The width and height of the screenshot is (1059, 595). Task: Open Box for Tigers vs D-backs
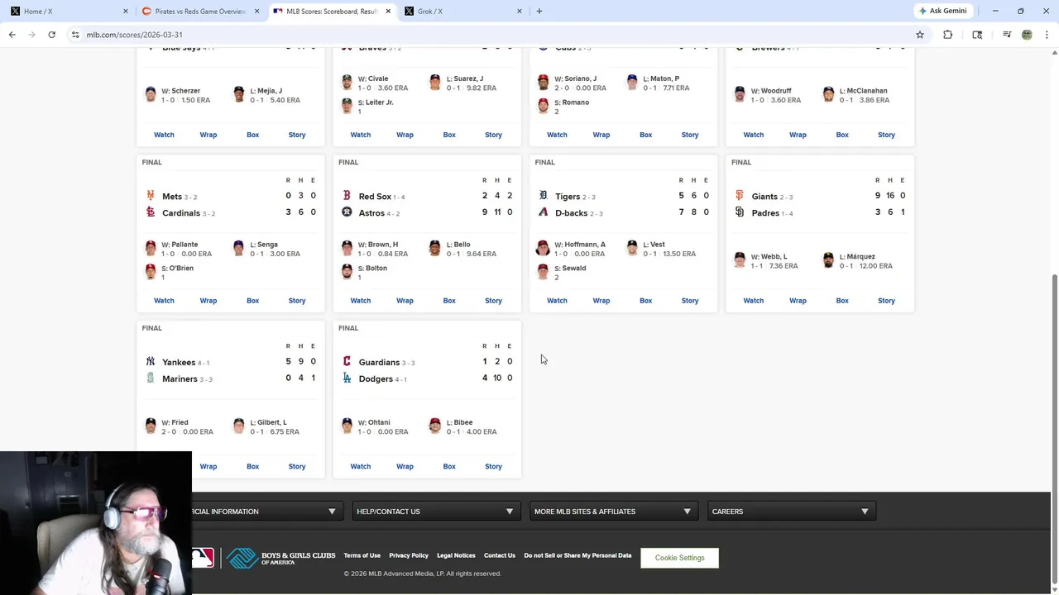pos(645,301)
